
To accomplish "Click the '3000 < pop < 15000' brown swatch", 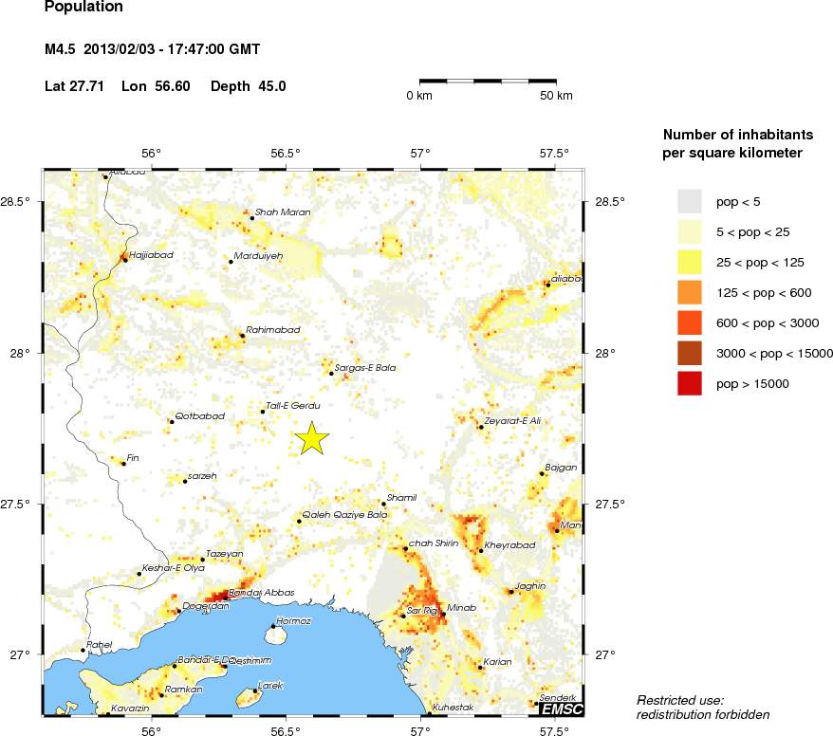I will [690, 353].
